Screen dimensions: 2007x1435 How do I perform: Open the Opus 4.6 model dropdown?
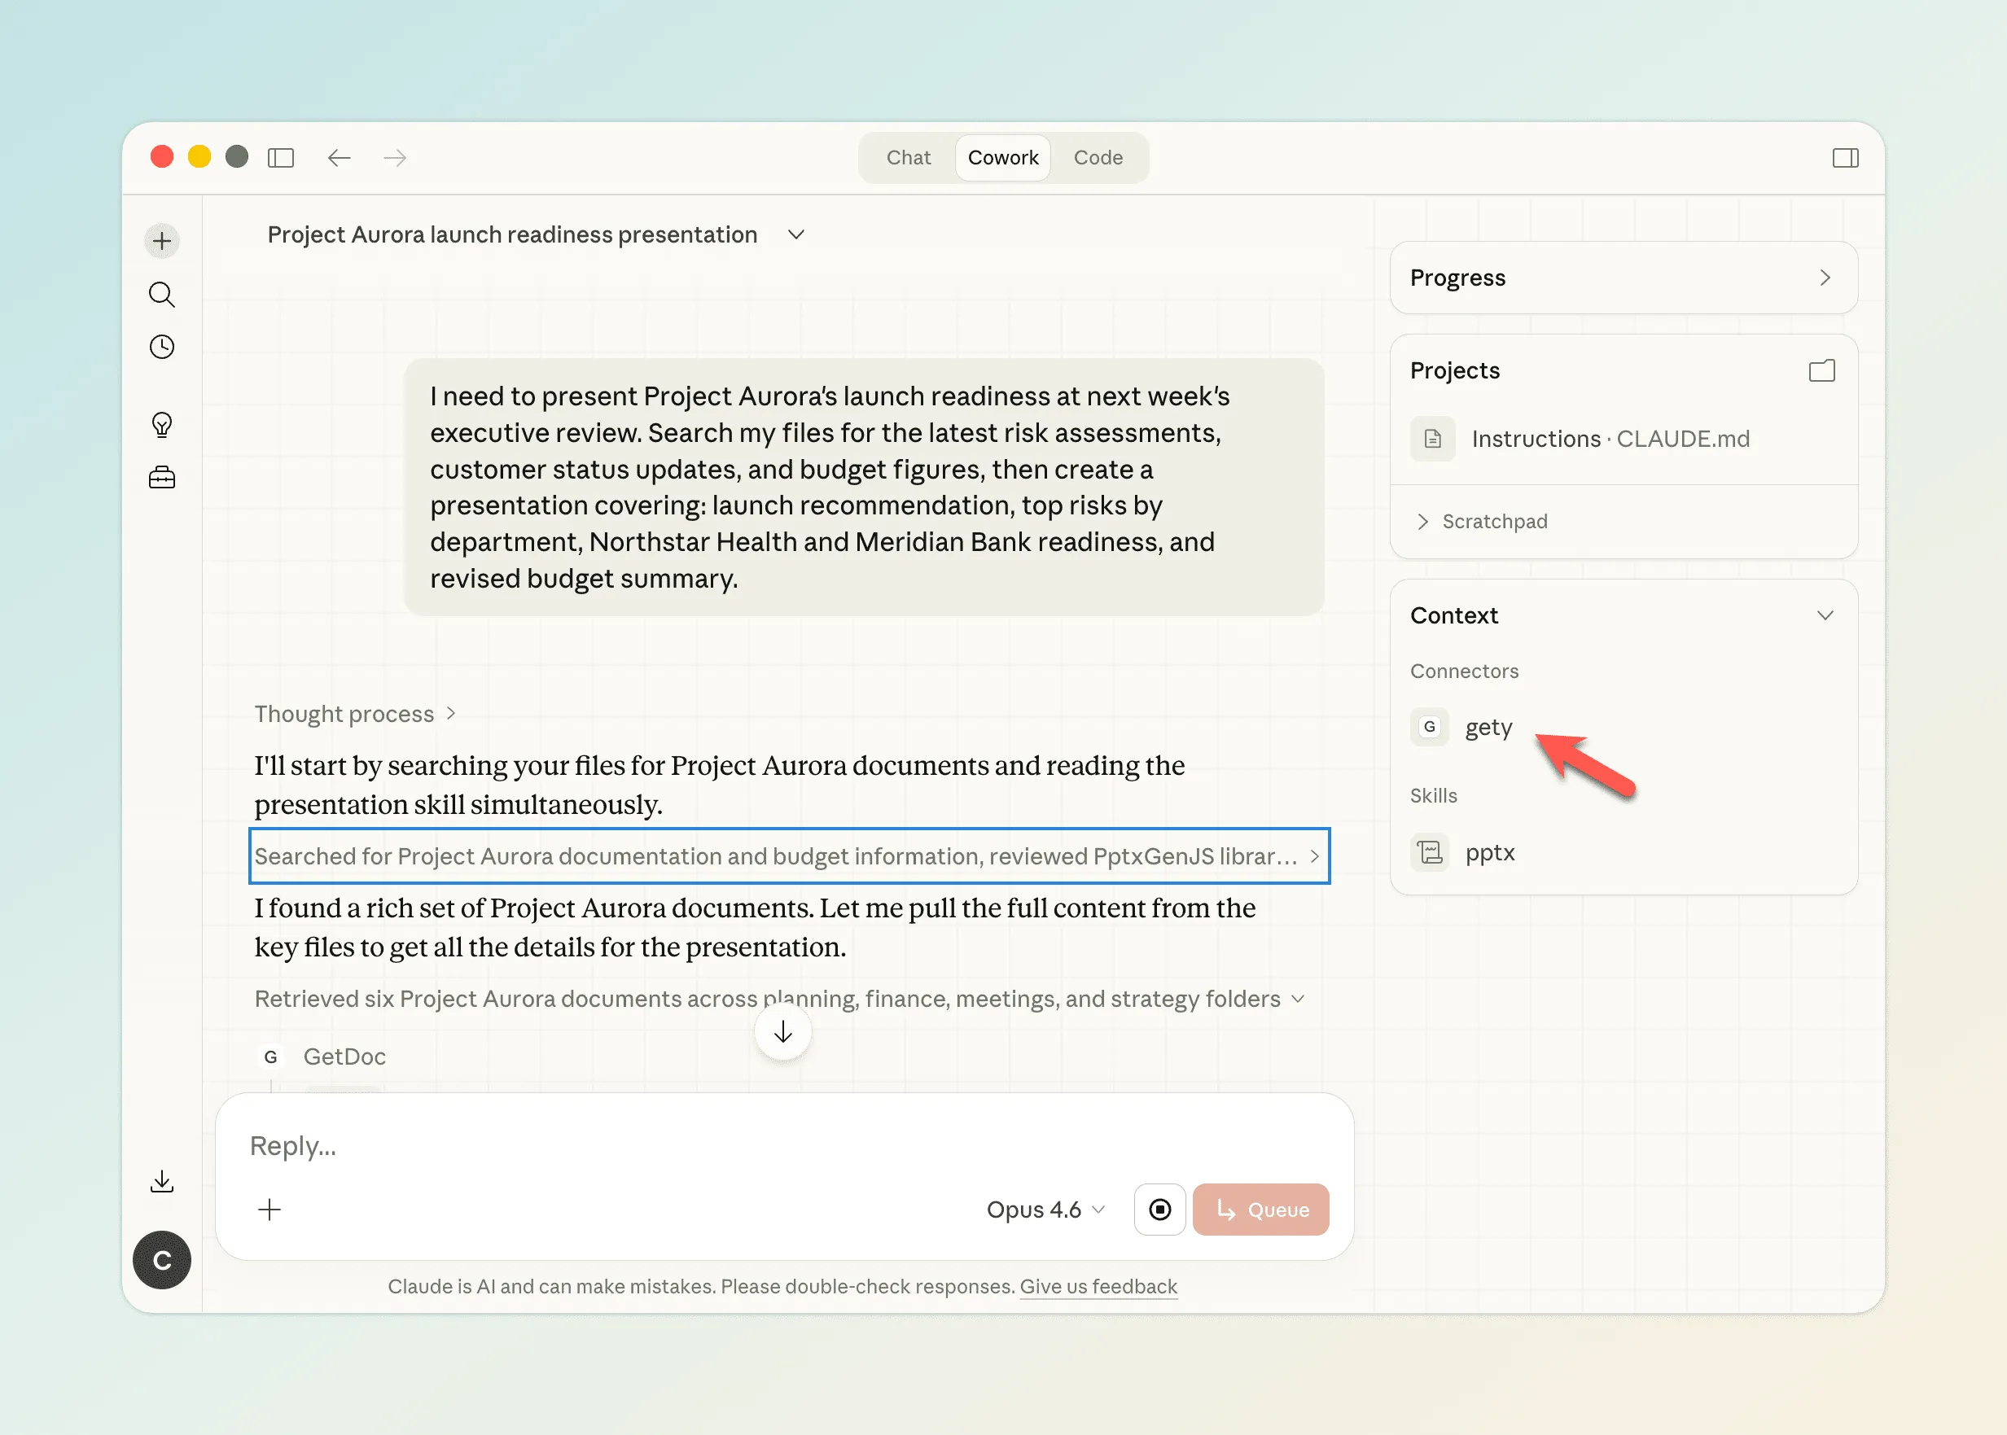click(1045, 1209)
